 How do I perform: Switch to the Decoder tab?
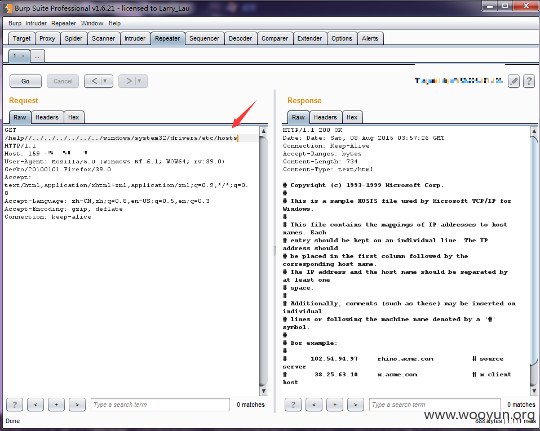click(x=240, y=38)
